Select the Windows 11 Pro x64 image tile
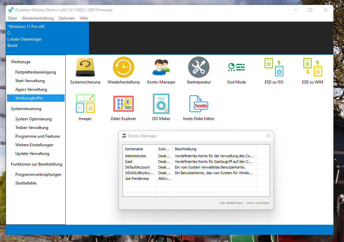This screenshot has width=344, height=242. 47,38
